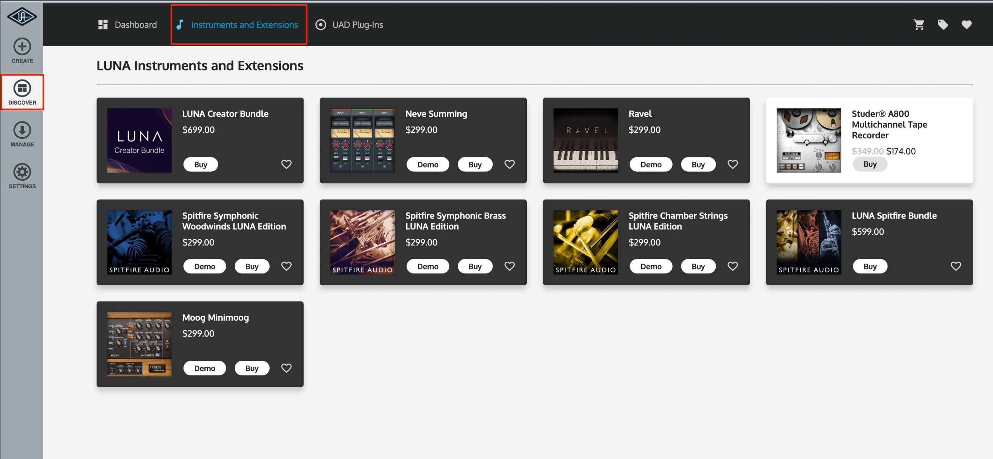Screen dimensions: 993x459
Task: Buy the Studer A800 Tape Recorder
Action: [870, 164]
